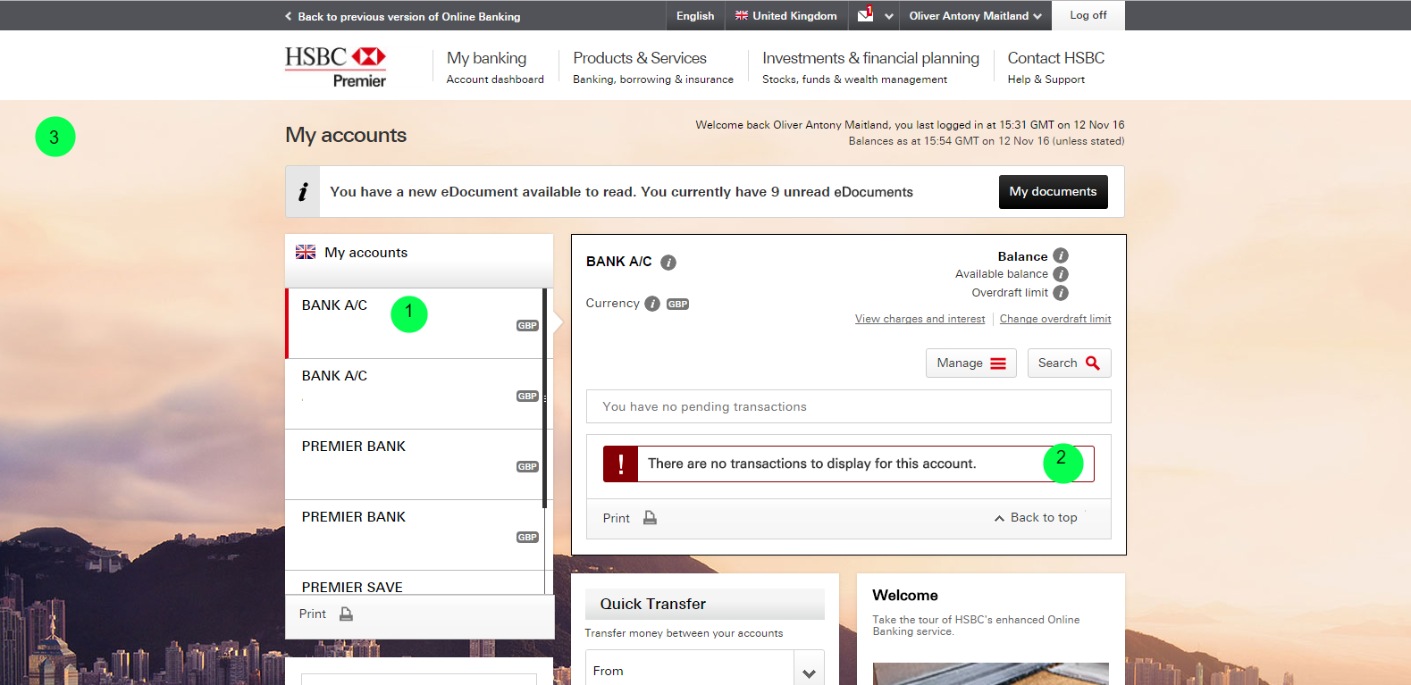Click GBP badge on second BANK A/C row

coord(527,397)
